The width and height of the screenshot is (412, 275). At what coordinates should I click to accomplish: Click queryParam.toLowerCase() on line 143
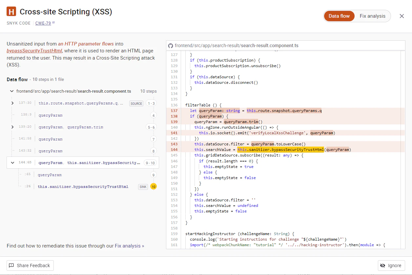click(x=278, y=144)
